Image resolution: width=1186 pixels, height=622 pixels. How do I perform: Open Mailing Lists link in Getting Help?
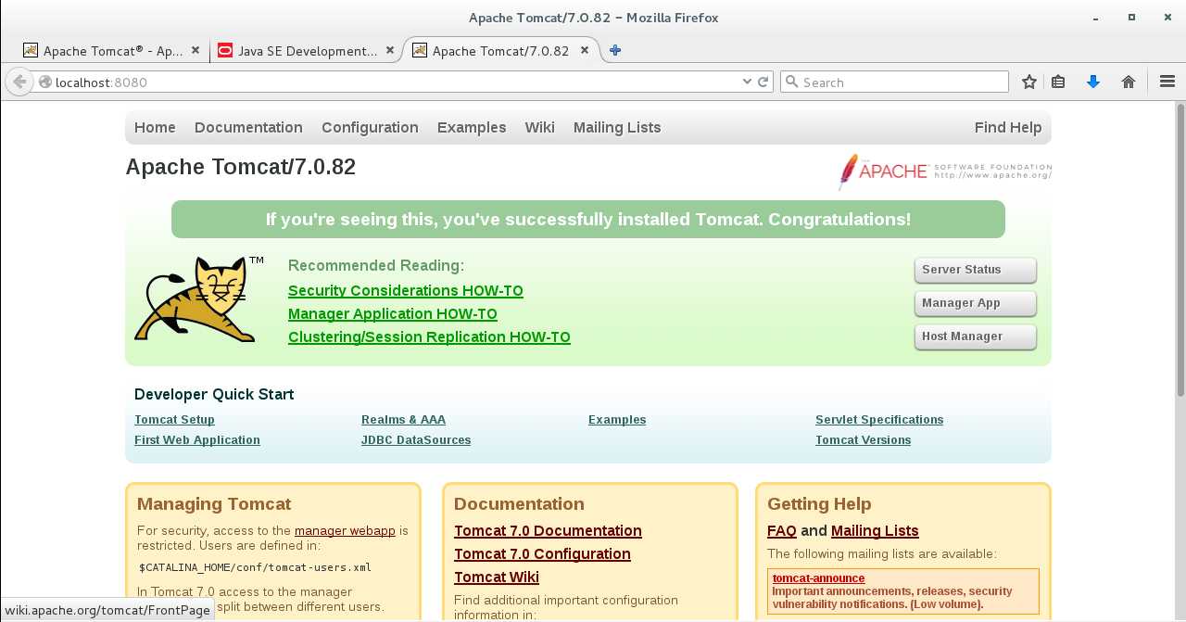pyautogui.click(x=875, y=531)
